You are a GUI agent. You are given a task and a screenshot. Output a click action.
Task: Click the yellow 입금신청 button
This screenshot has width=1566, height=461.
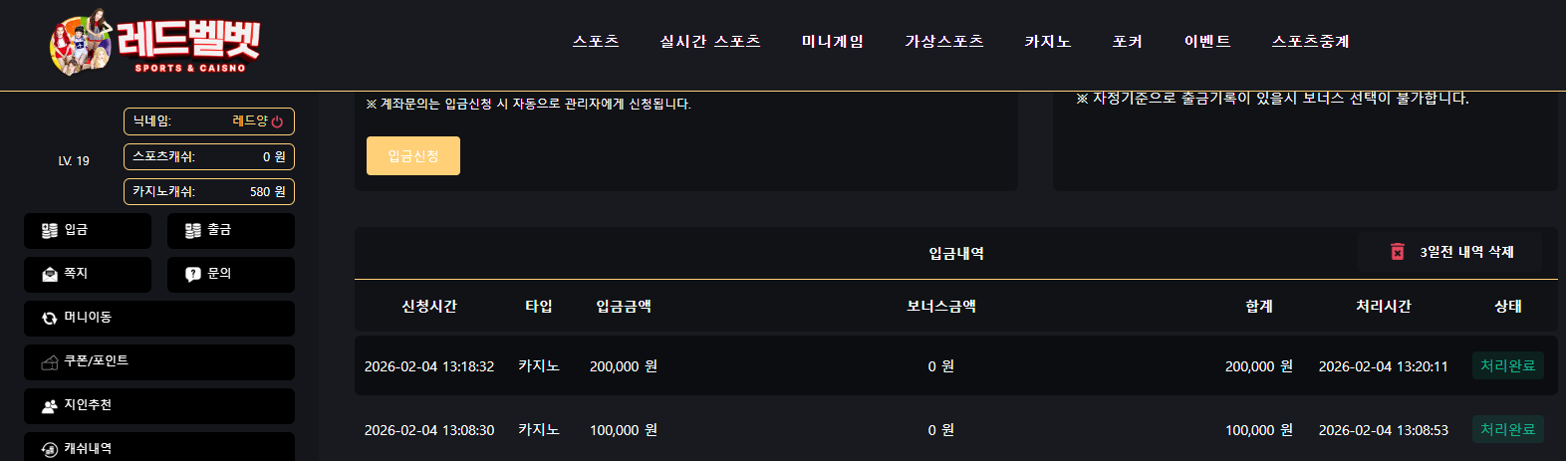(413, 155)
